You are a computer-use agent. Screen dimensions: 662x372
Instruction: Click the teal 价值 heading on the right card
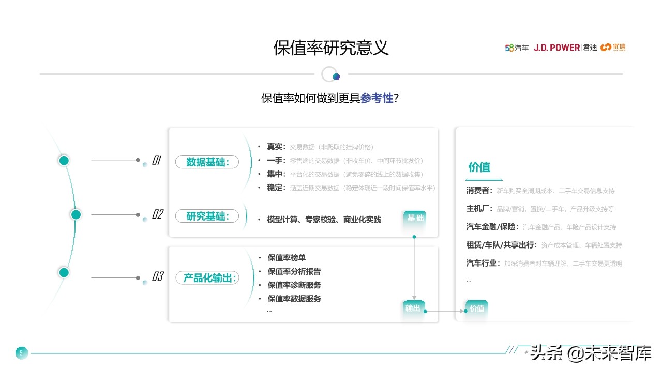(479, 167)
